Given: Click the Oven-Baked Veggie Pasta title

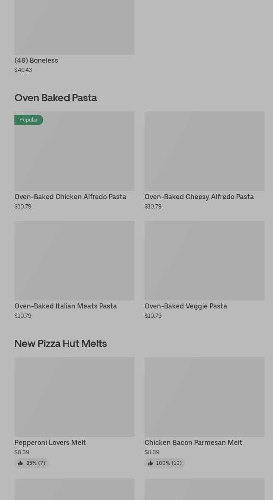Looking at the screenshot, I should 186,306.
